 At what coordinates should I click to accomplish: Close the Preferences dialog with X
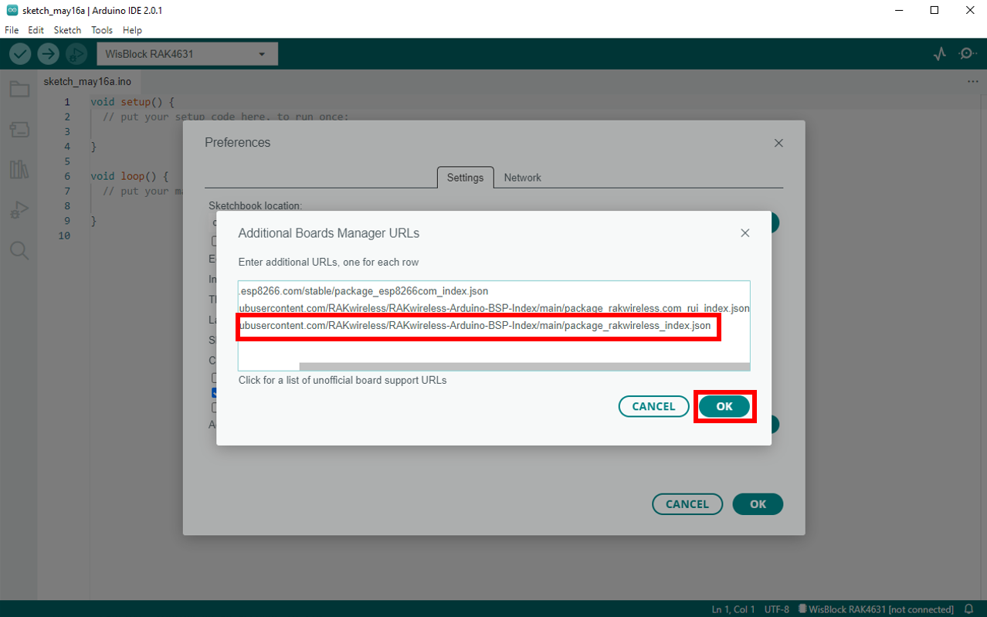778,143
